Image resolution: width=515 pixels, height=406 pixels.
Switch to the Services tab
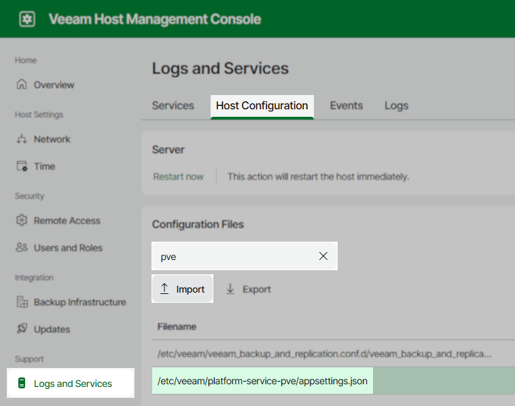[x=173, y=106]
